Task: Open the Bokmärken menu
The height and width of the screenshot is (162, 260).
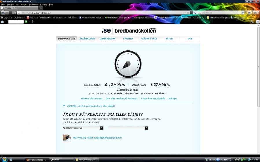Action: pos(34,5)
